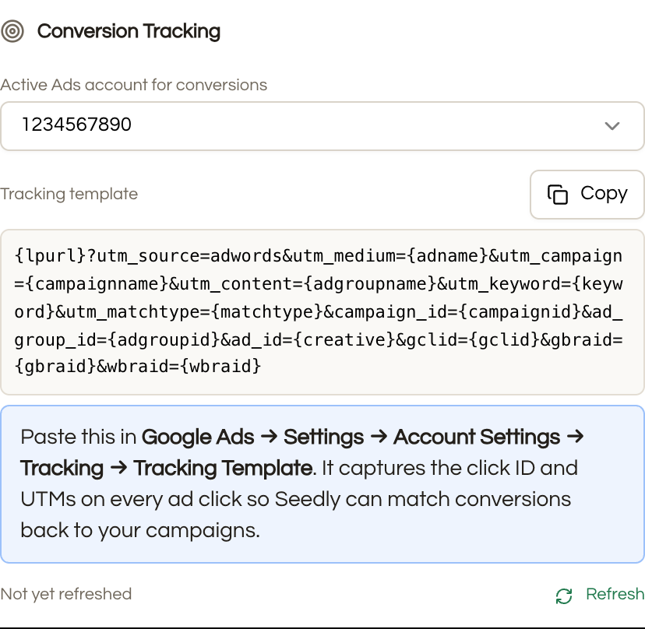Click the 'Not yet refreshed' status text
The image size is (645, 629).
[x=65, y=594]
